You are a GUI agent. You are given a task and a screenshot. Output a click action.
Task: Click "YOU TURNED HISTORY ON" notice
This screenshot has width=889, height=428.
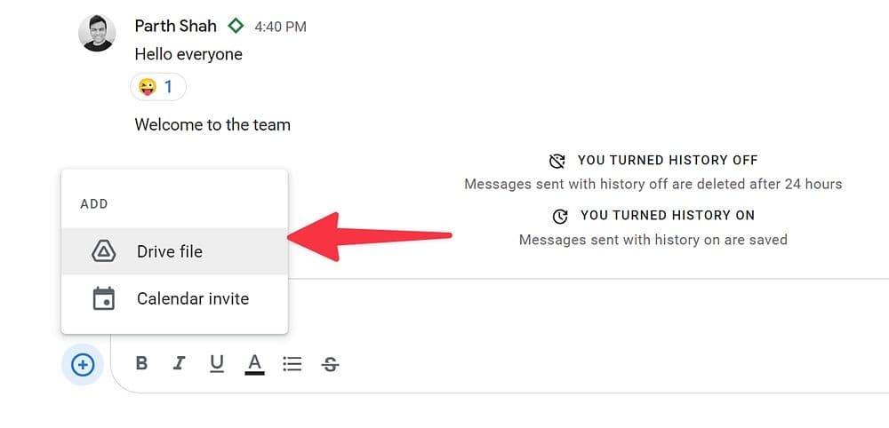point(668,215)
